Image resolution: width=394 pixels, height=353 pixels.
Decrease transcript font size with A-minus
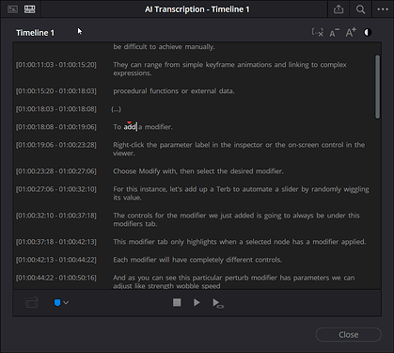pos(335,32)
